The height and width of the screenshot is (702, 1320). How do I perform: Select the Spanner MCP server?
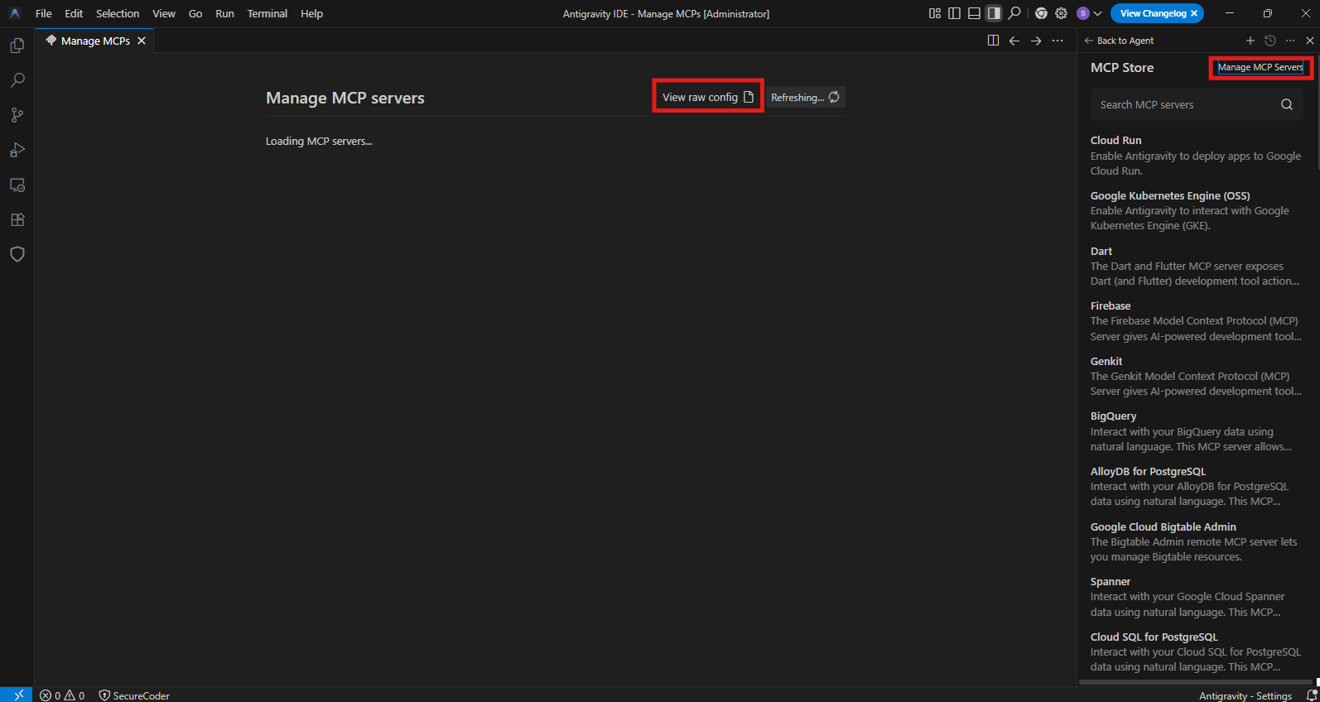click(x=1197, y=597)
